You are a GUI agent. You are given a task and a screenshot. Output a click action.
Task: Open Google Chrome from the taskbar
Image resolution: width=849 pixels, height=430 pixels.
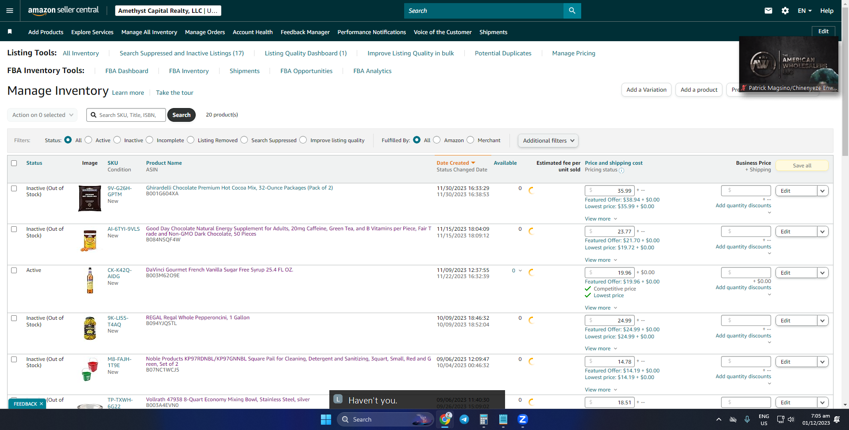(x=445, y=419)
